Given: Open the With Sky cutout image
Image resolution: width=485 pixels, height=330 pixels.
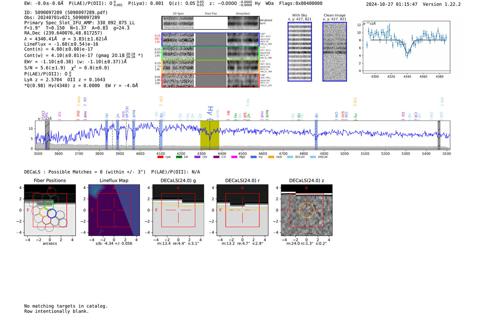Looking at the screenshot, I should pos(300,52).
